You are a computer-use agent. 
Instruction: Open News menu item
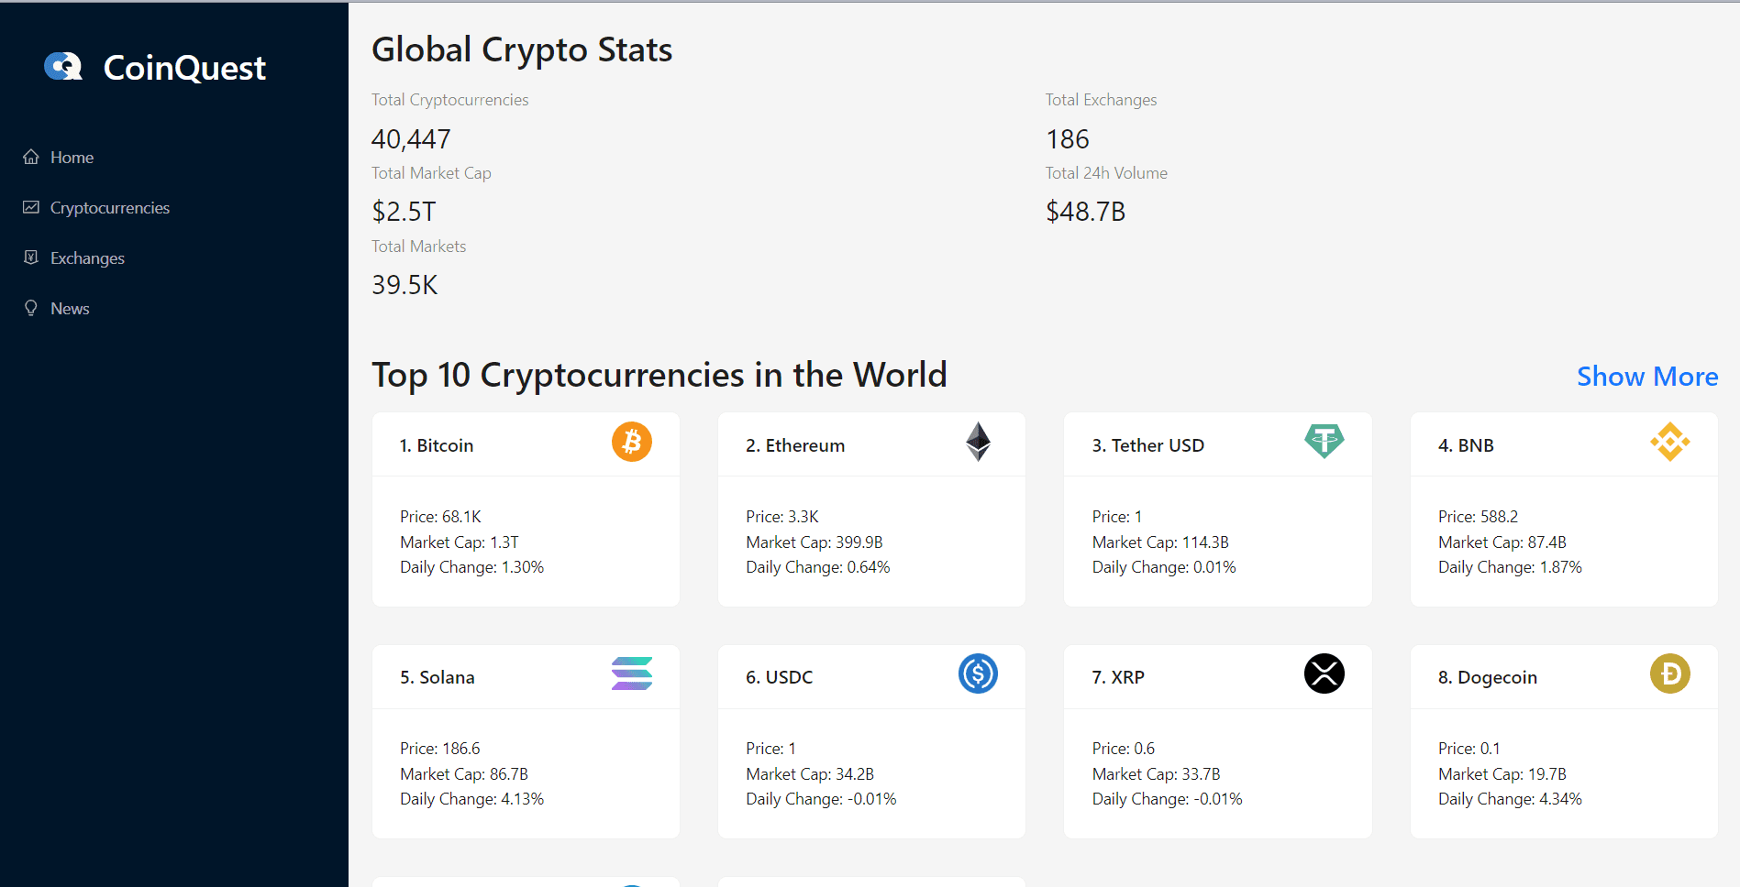(x=70, y=309)
